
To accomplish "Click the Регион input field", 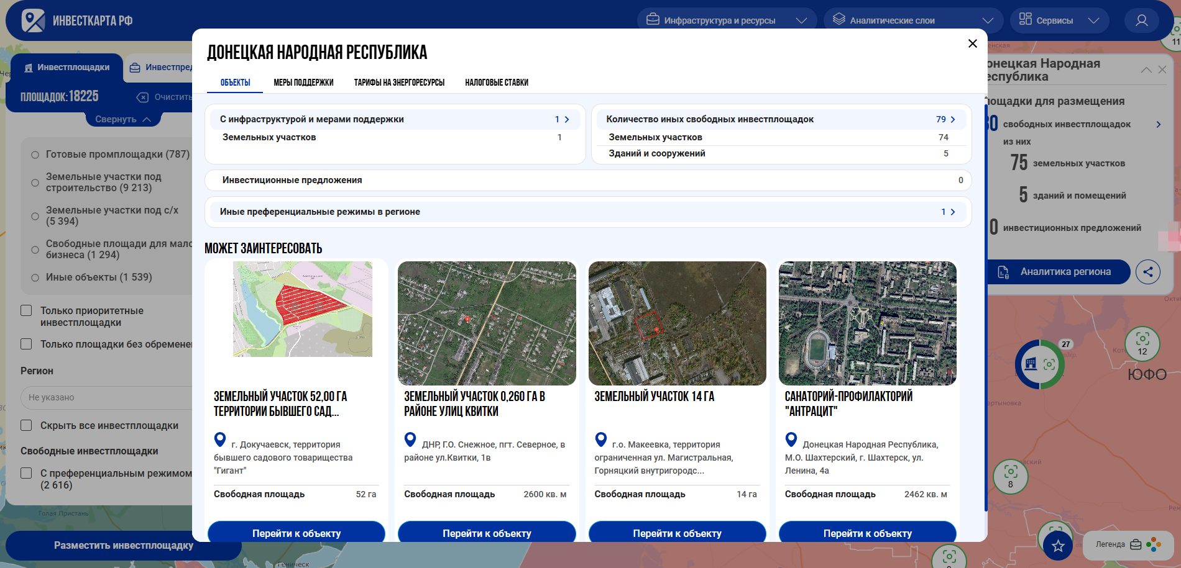I will pos(106,397).
